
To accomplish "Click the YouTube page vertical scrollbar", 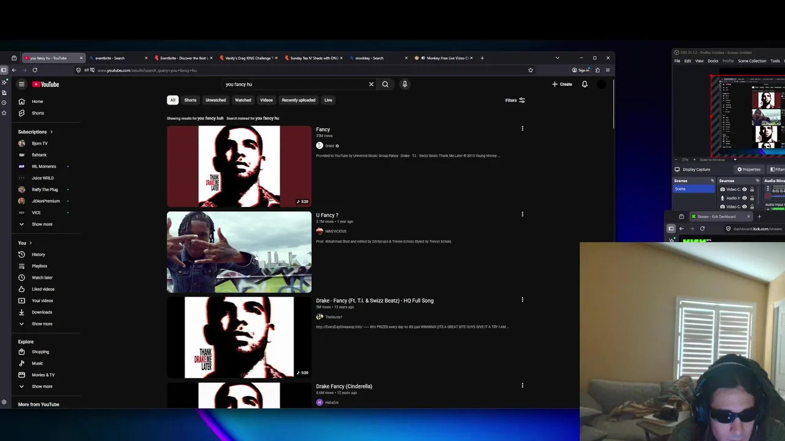I will click(613, 103).
